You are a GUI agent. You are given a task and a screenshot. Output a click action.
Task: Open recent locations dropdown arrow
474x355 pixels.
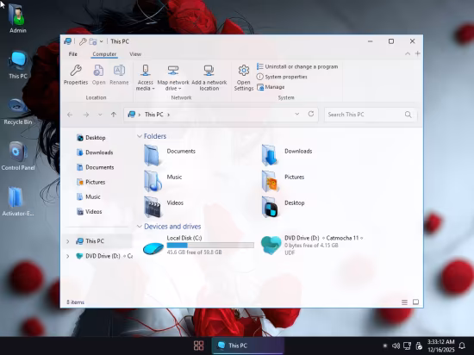click(x=100, y=115)
